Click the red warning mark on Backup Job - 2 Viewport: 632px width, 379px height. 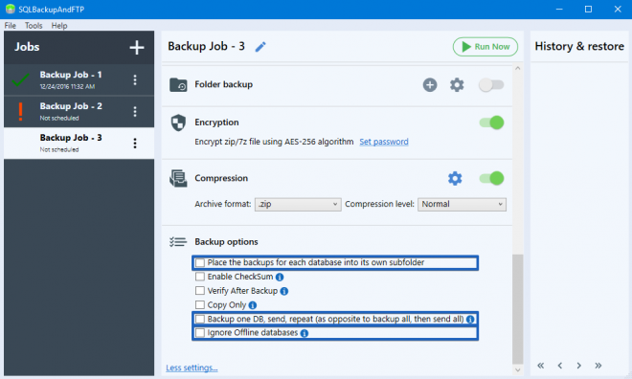pos(20,111)
